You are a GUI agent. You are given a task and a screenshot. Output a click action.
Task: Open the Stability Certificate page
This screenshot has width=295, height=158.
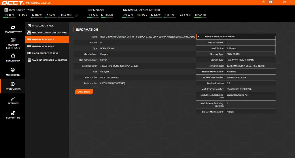pyautogui.click(x=13, y=44)
